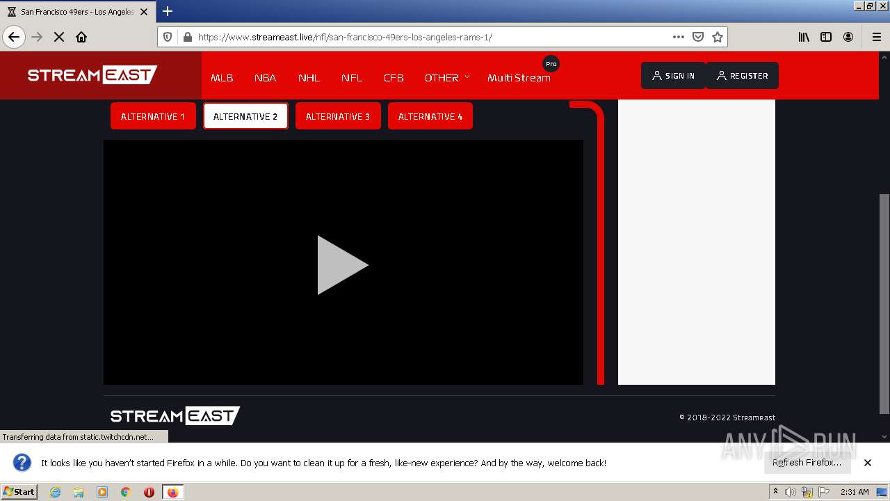The width and height of the screenshot is (890, 501).
Task: Click the forward navigation arrow
Action: coord(37,37)
